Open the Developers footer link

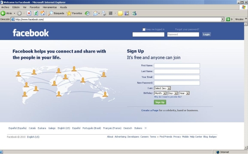coord(133,137)
